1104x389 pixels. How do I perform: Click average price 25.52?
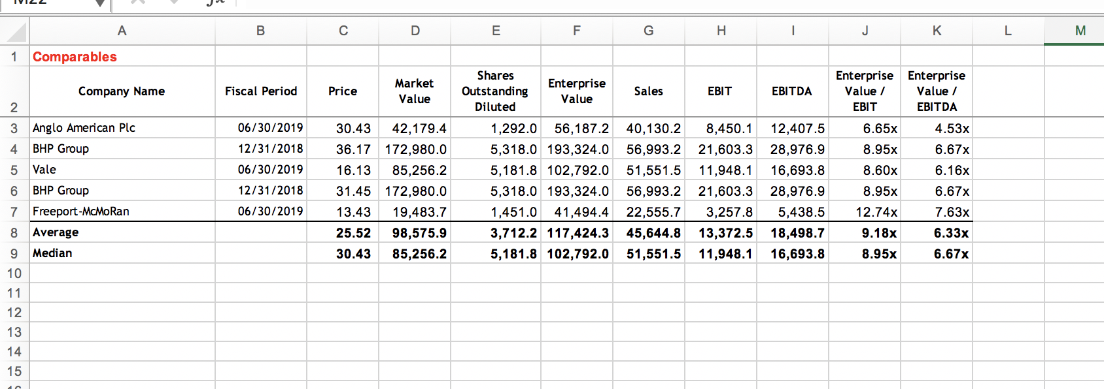point(343,232)
